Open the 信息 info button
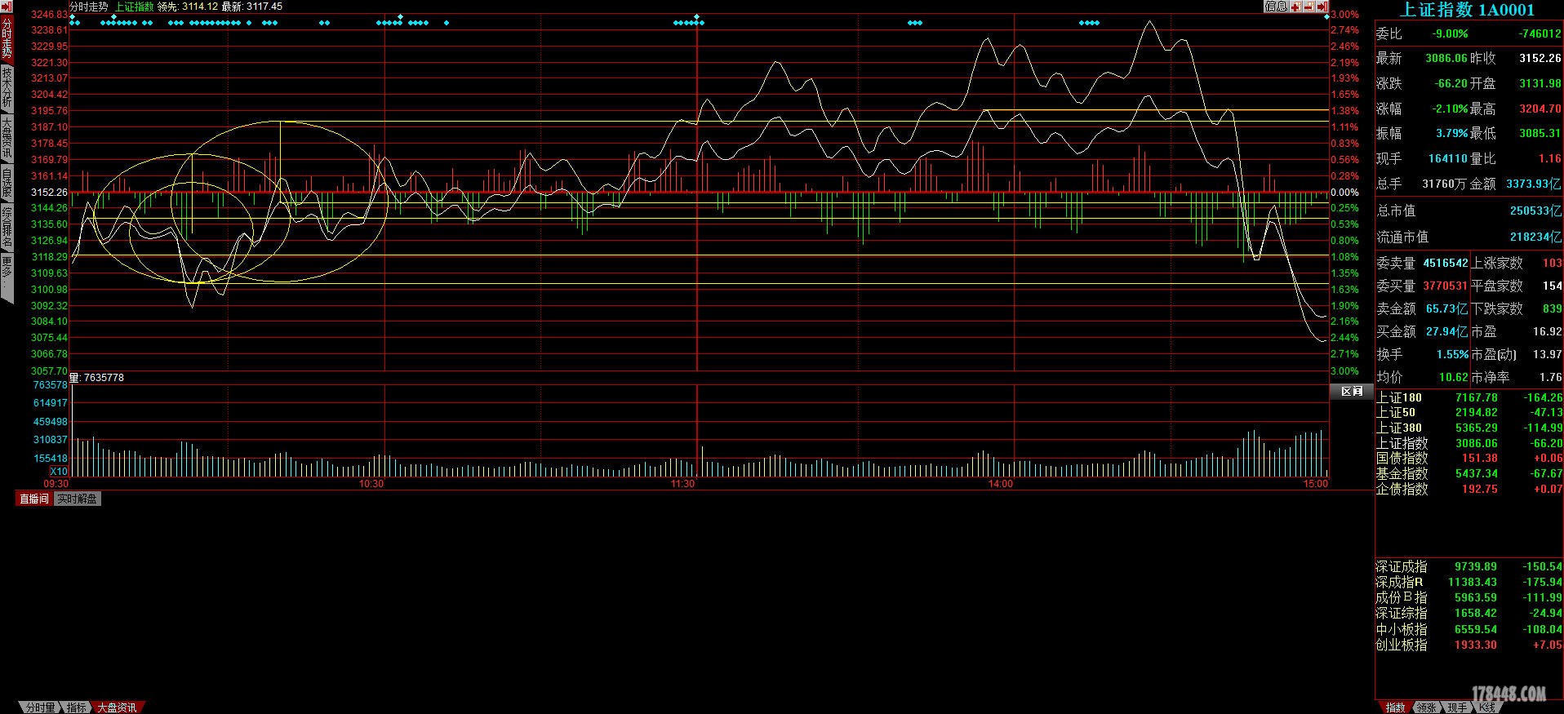Image resolution: width=1564 pixels, height=714 pixels. 1276,7
